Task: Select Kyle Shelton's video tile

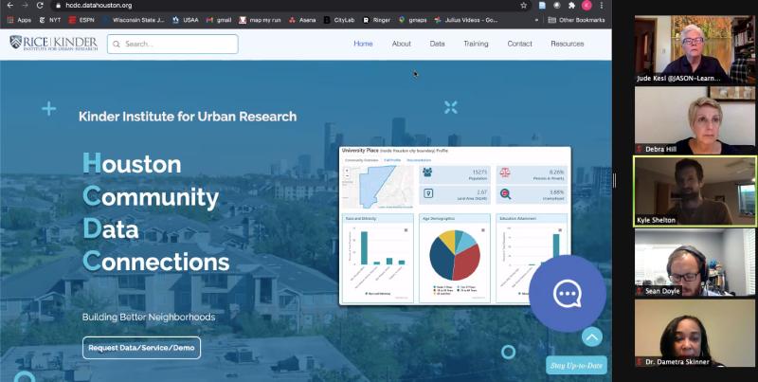Action: [x=695, y=191]
